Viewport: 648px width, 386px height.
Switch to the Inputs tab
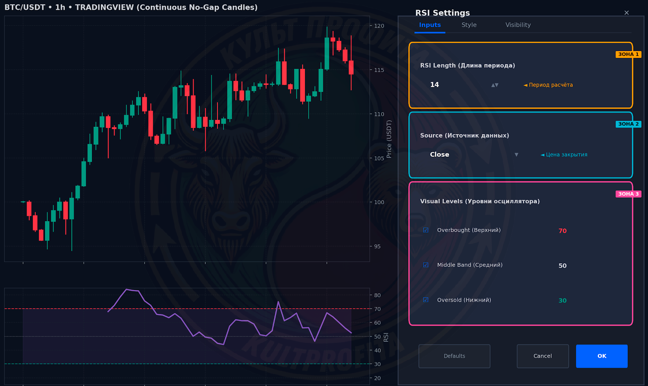(x=430, y=25)
